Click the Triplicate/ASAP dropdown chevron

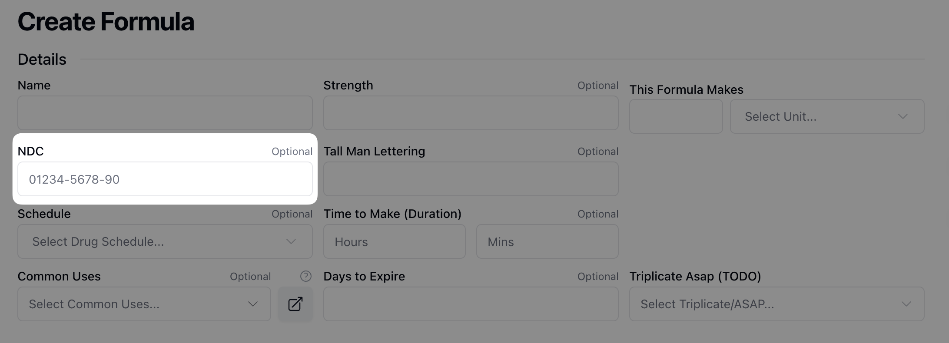(x=906, y=304)
